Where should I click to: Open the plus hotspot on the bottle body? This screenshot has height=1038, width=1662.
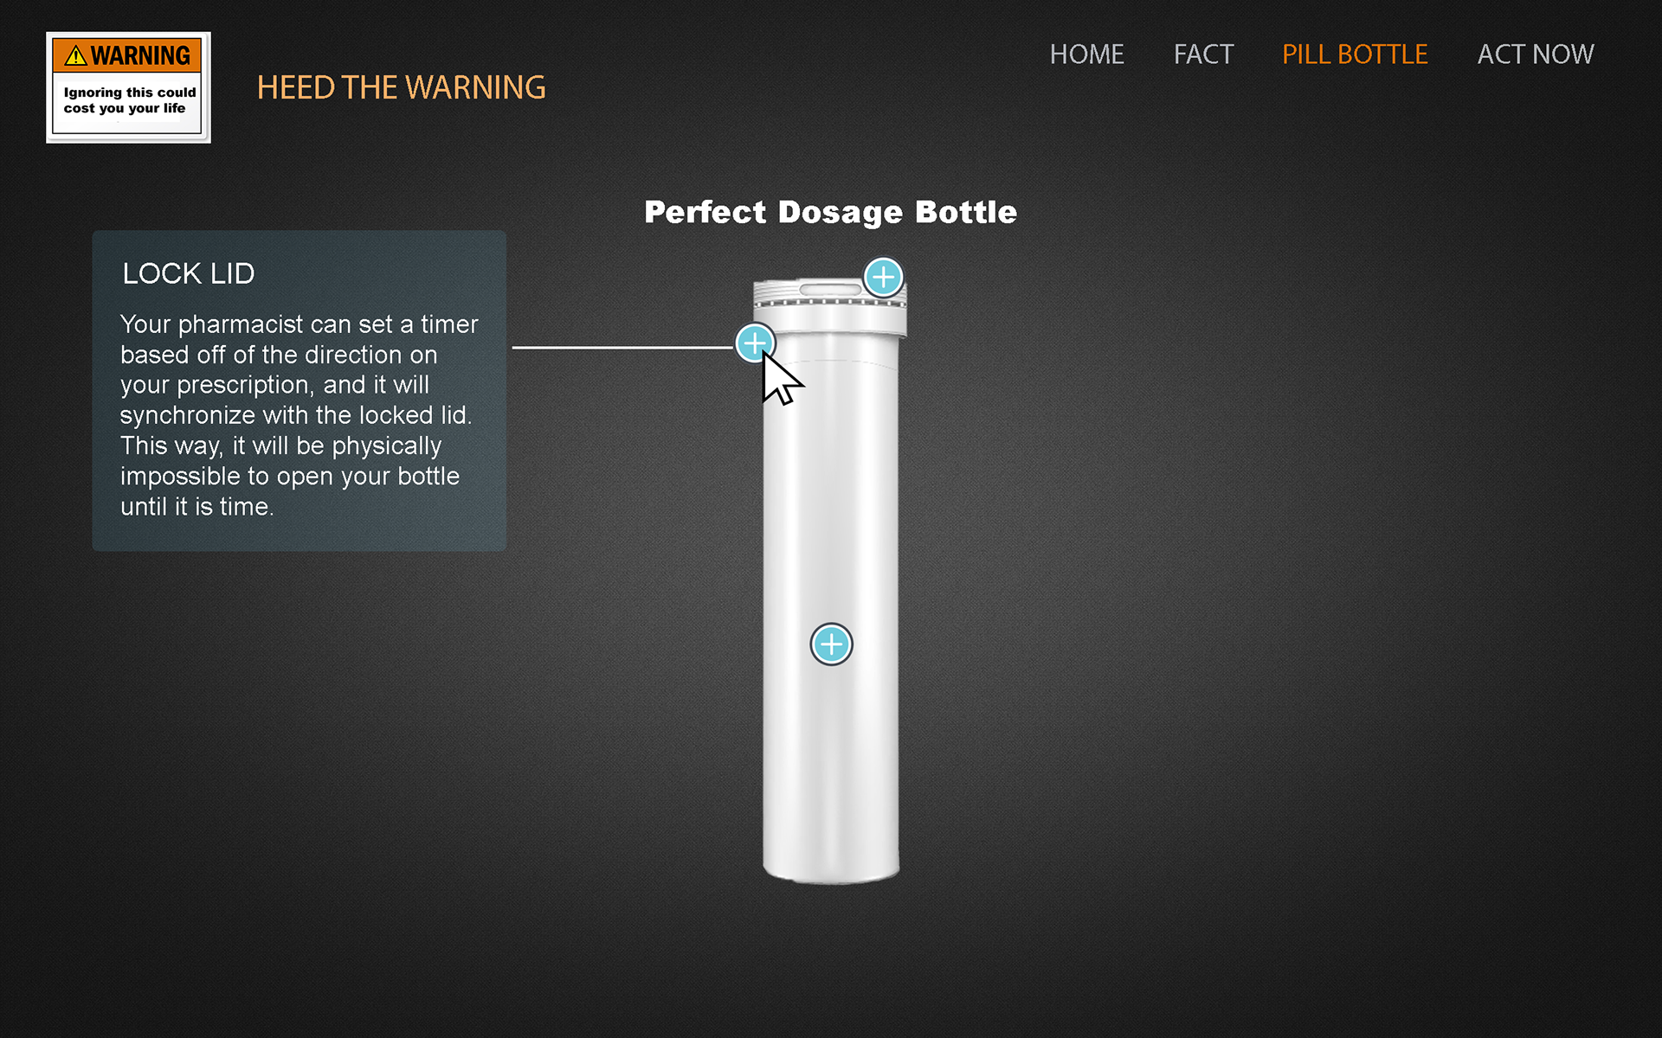pyautogui.click(x=831, y=644)
